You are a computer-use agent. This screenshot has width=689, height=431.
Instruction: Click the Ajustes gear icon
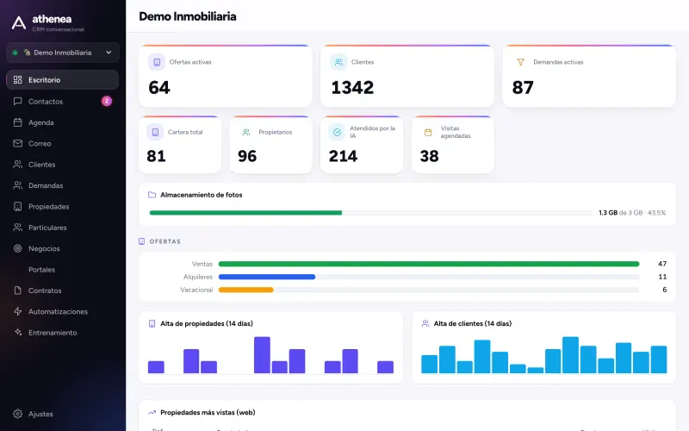point(17,414)
